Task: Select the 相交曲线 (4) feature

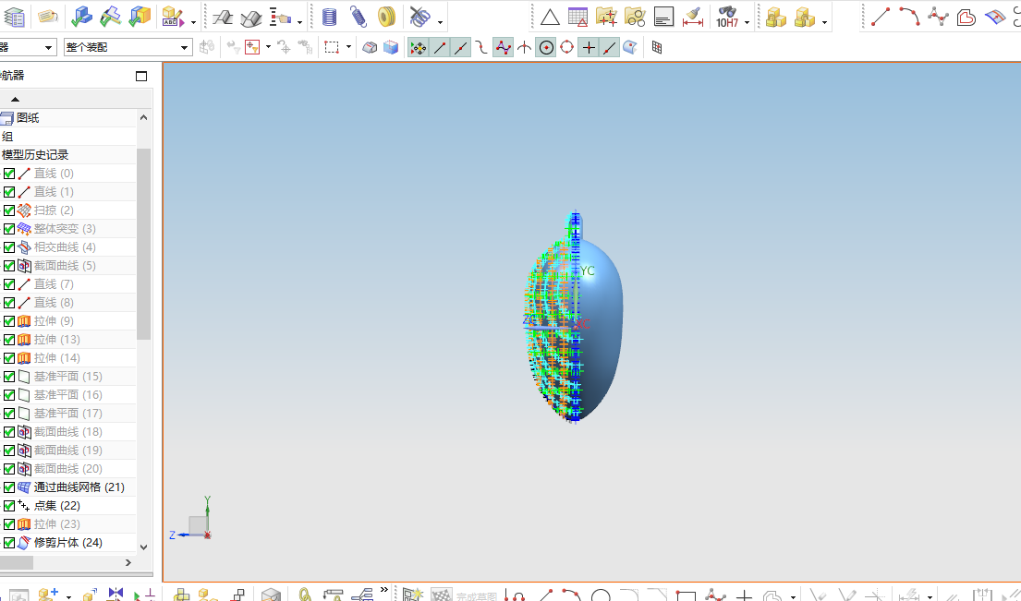Action: click(x=65, y=247)
